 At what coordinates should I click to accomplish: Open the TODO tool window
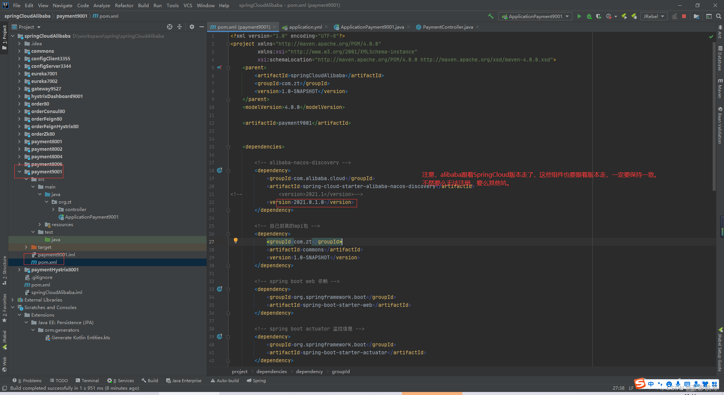[59, 381]
